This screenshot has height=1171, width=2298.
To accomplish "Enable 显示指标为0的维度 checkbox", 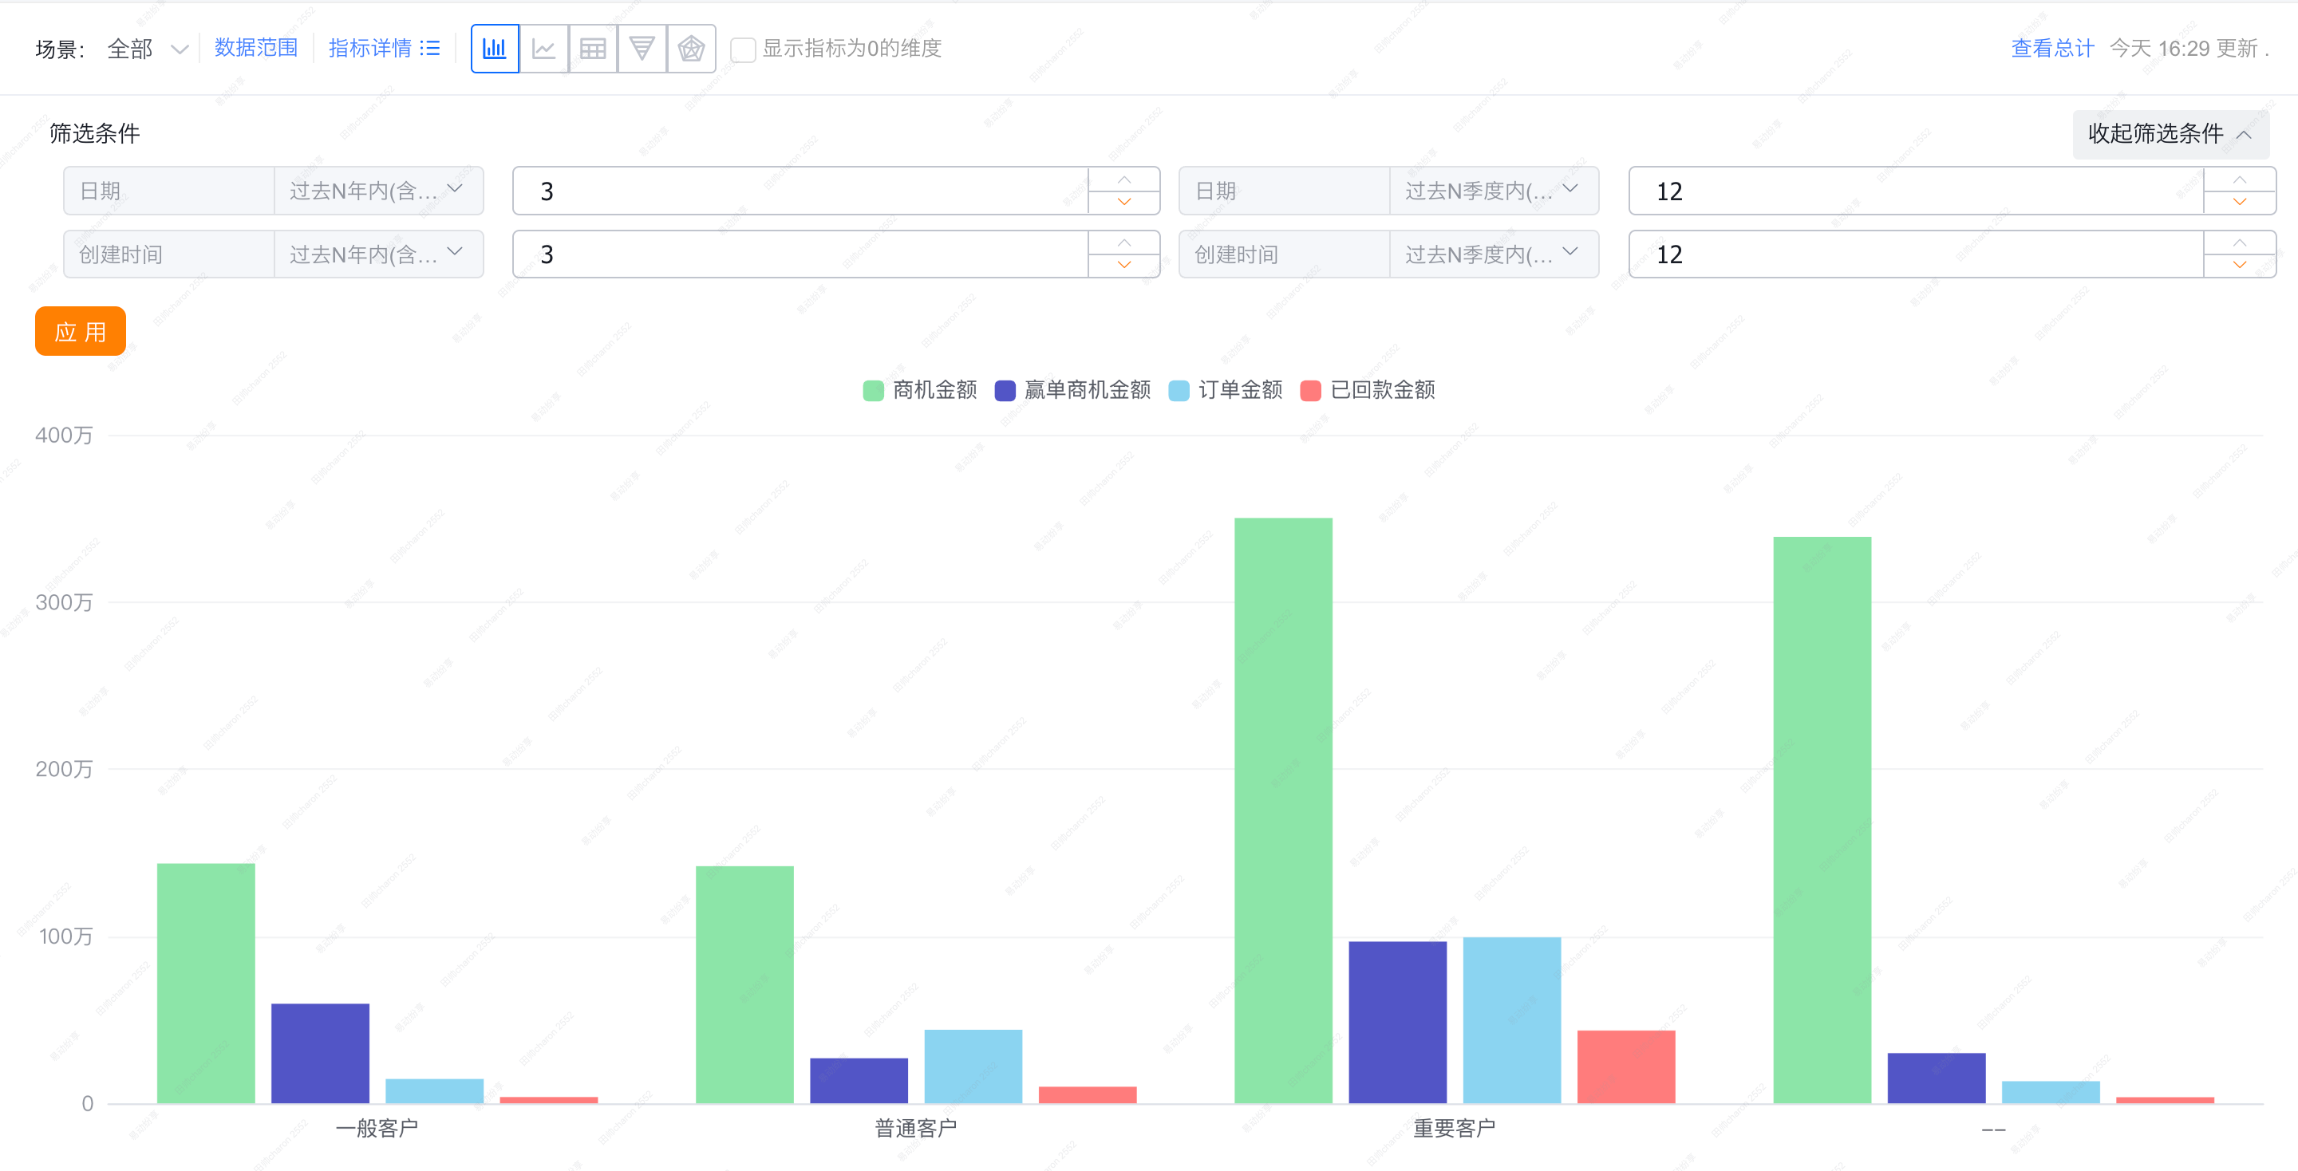I will tap(742, 49).
